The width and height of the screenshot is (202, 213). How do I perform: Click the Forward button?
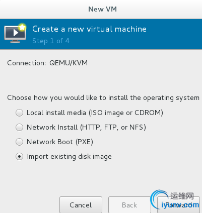178,205
